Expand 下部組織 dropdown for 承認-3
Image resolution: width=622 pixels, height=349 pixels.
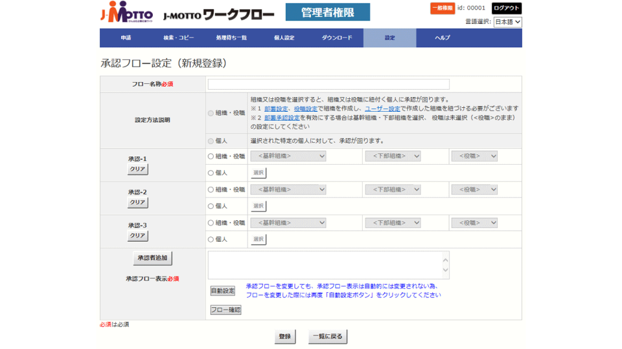393,223
